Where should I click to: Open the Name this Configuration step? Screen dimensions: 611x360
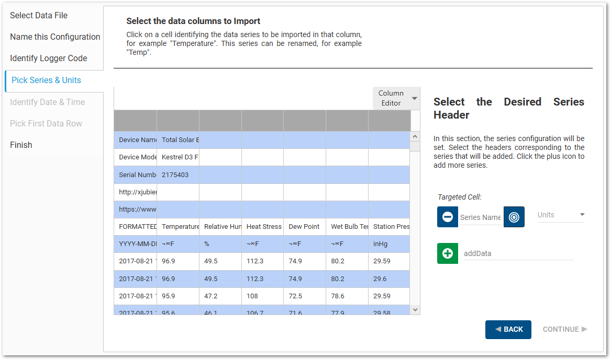(55, 37)
